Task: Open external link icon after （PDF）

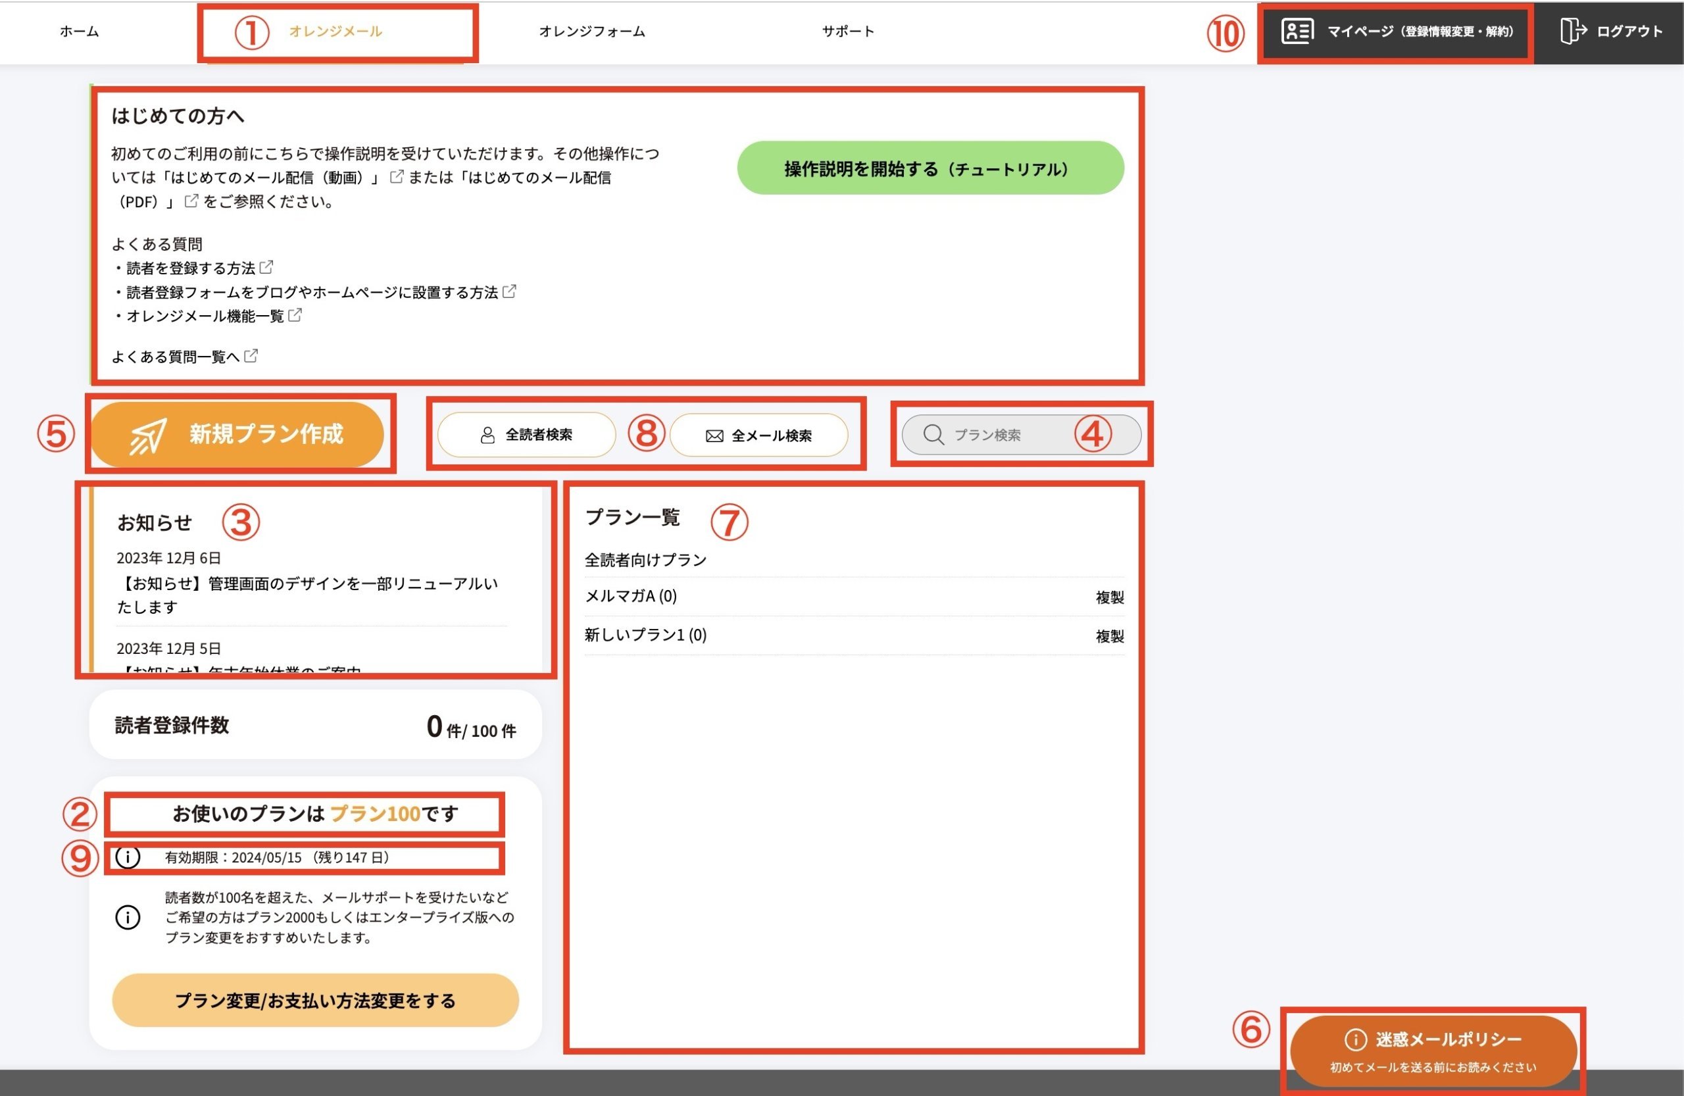Action: (191, 201)
